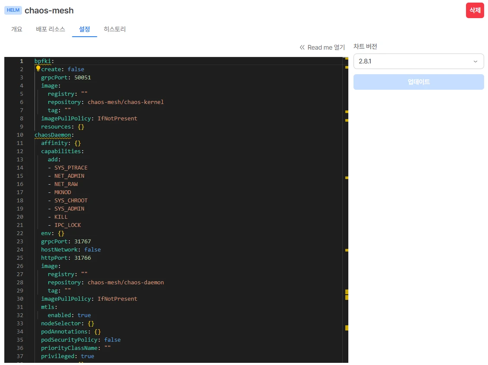The height and width of the screenshot is (365, 488).
Task: Click the chaosDaemon key on line 10
Action: click(53, 135)
